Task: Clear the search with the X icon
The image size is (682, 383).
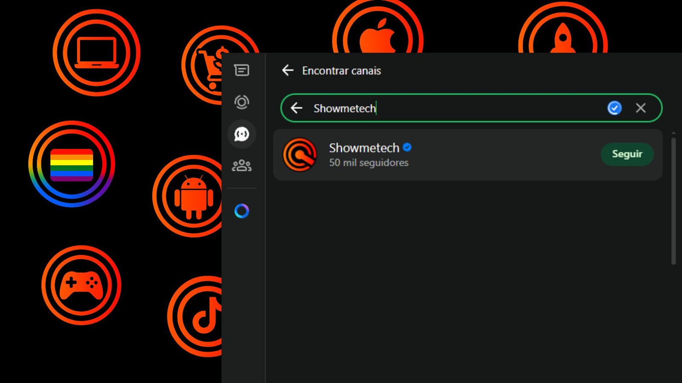Action: tap(640, 108)
